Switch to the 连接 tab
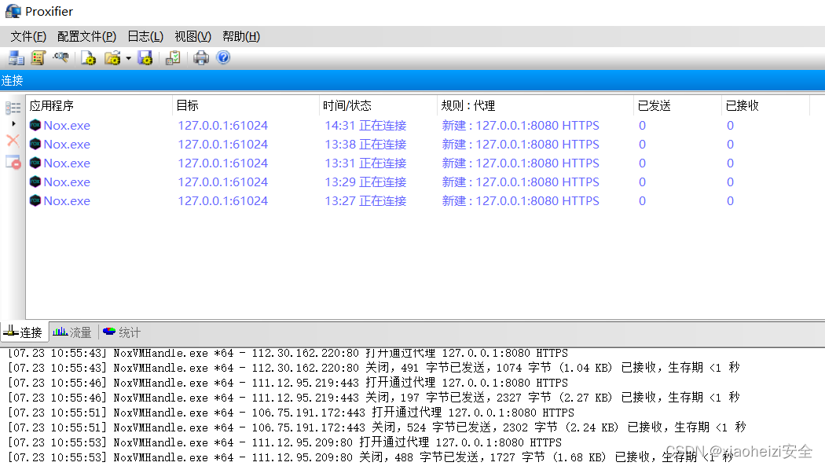 point(24,332)
